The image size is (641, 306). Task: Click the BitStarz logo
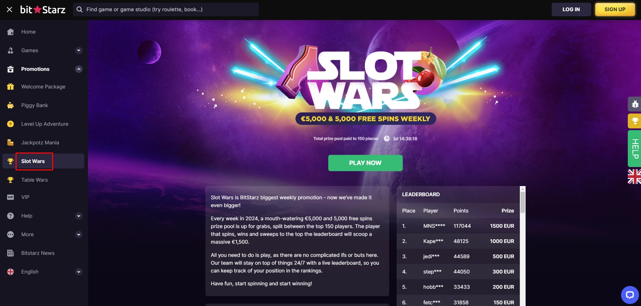click(x=43, y=9)
